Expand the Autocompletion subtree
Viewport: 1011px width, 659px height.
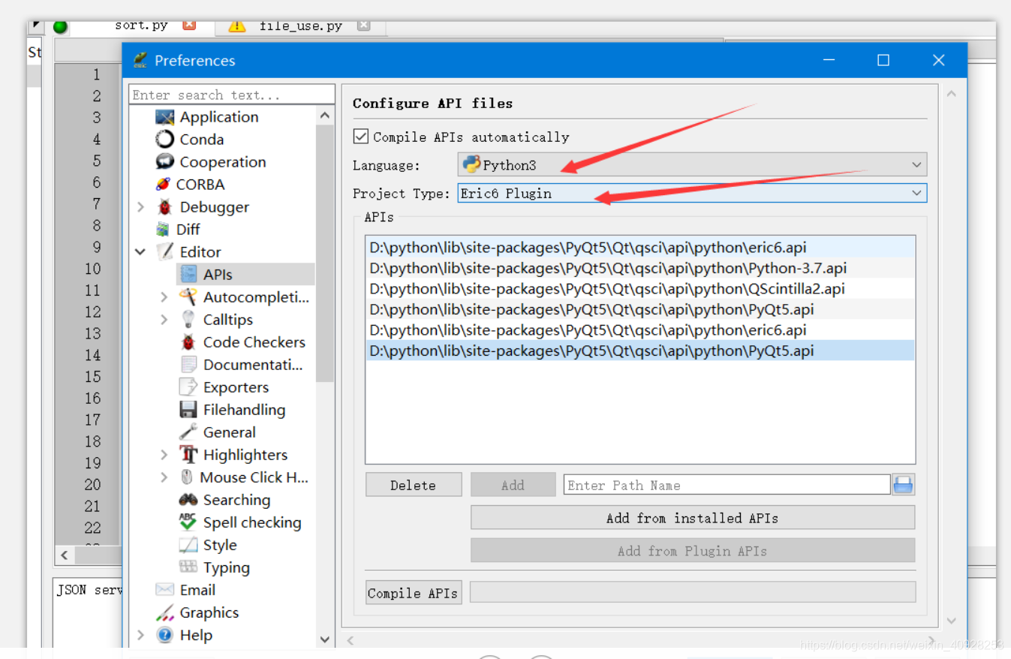(x=164, y=297)
